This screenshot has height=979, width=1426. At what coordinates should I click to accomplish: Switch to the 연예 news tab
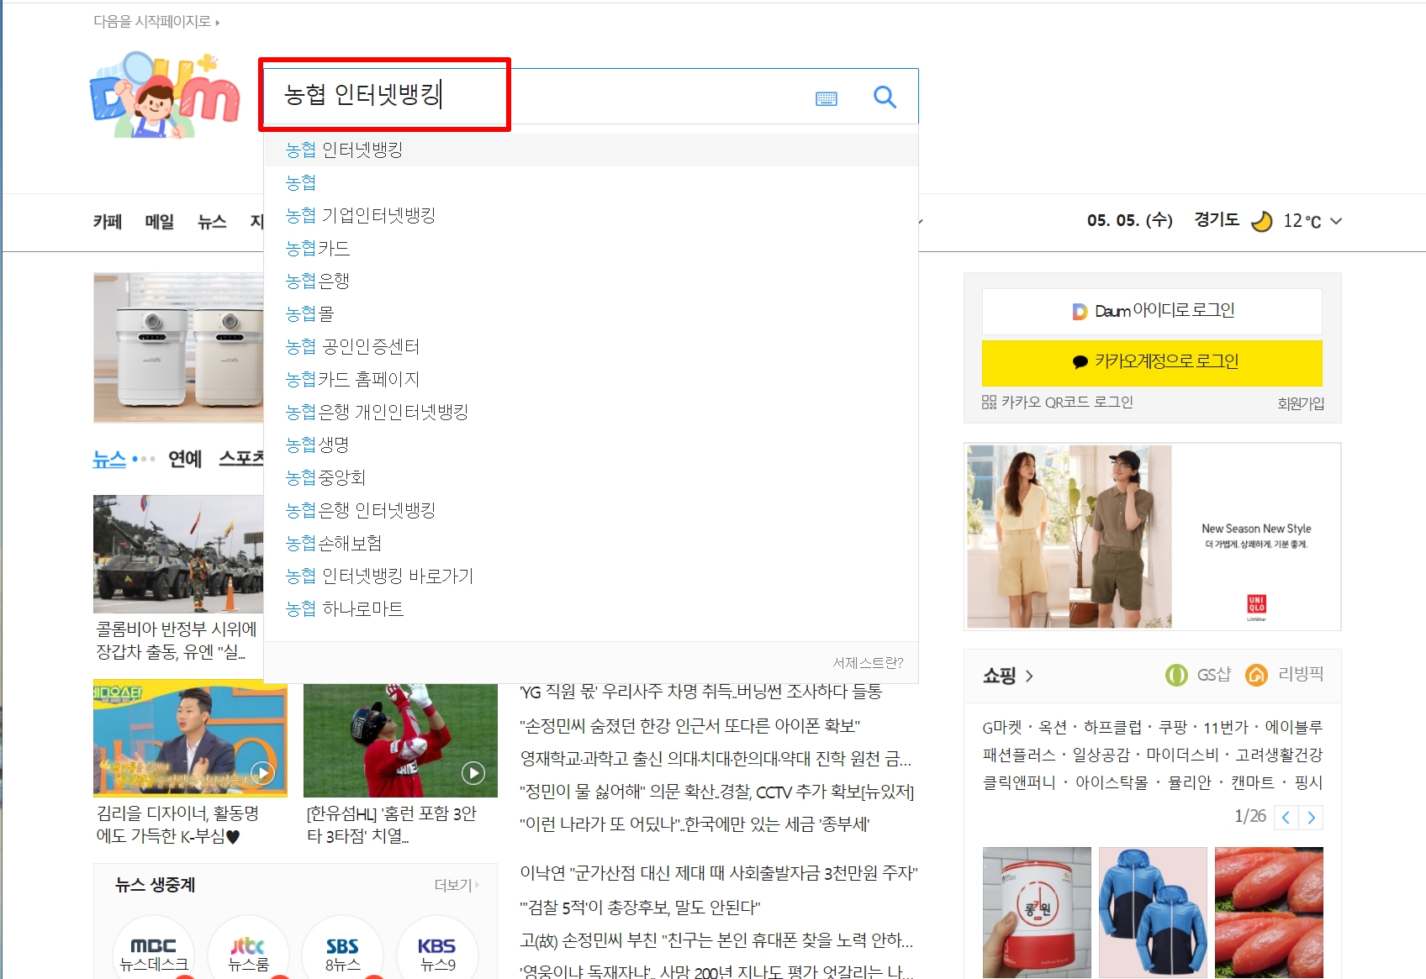(x=185, y=459)
